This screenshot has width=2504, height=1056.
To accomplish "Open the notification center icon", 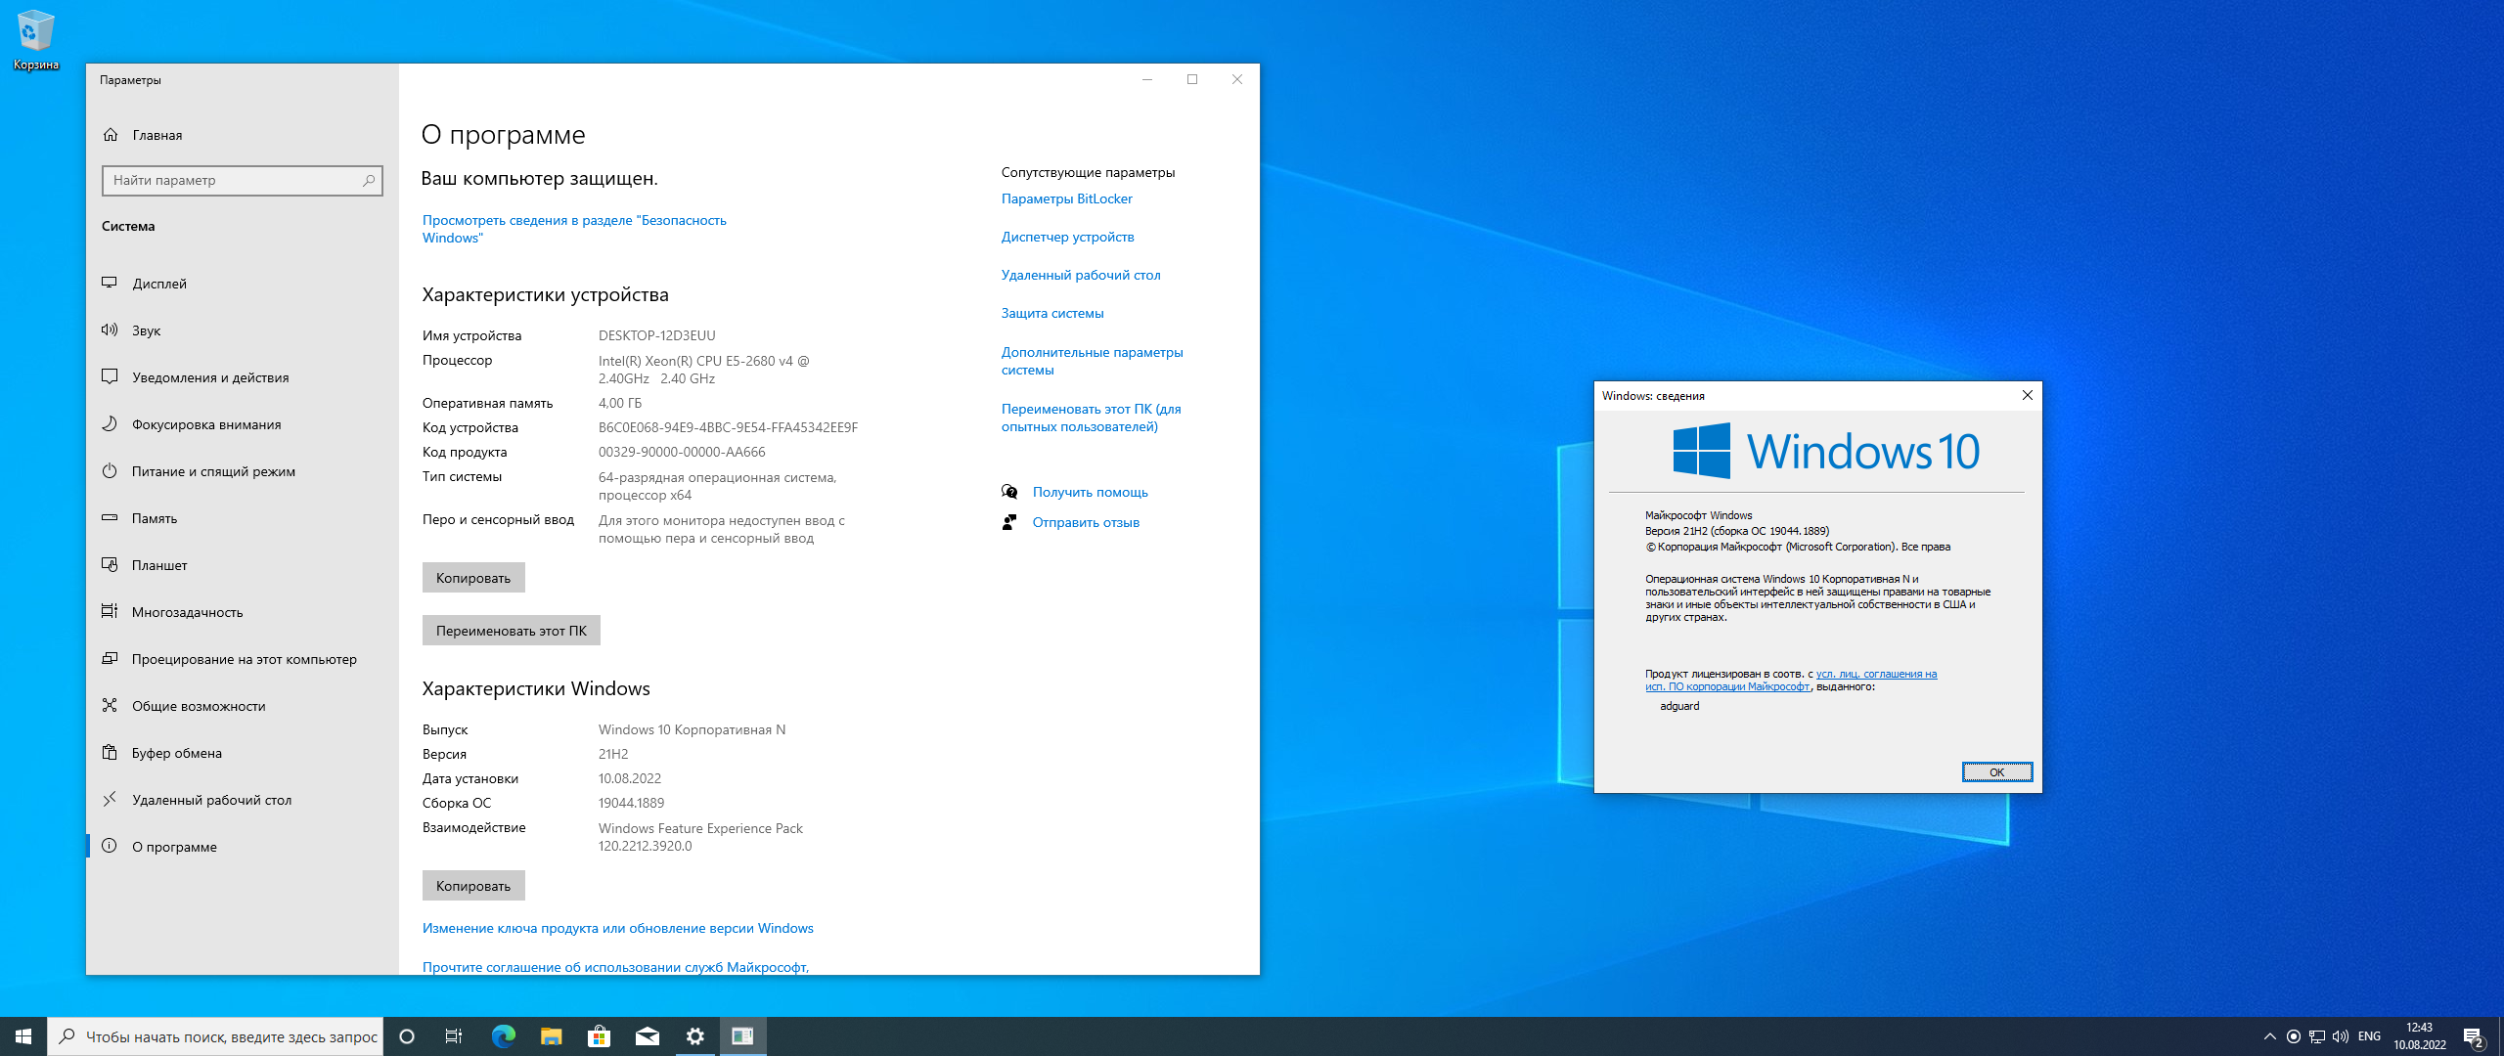I will point(2474,1036).
